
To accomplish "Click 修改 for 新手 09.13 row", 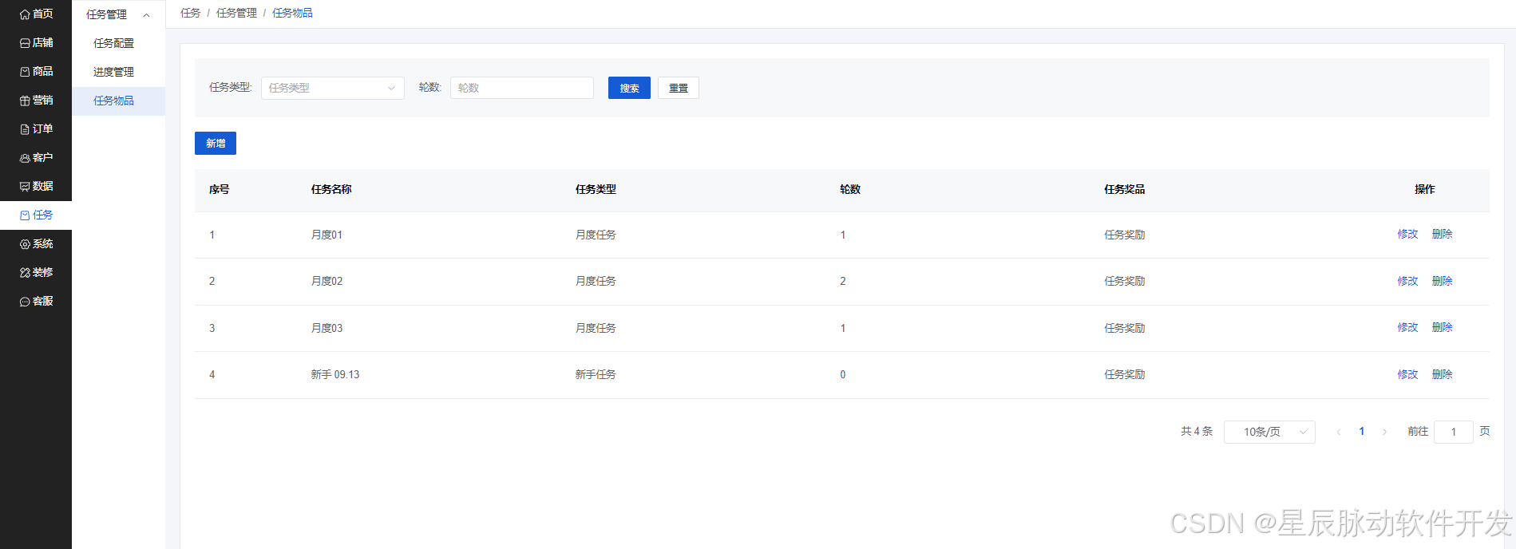I will click(x=1407, y=374).
